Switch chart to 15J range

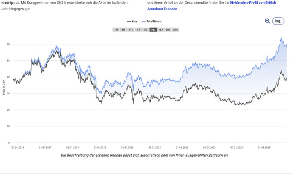point(161,30)
